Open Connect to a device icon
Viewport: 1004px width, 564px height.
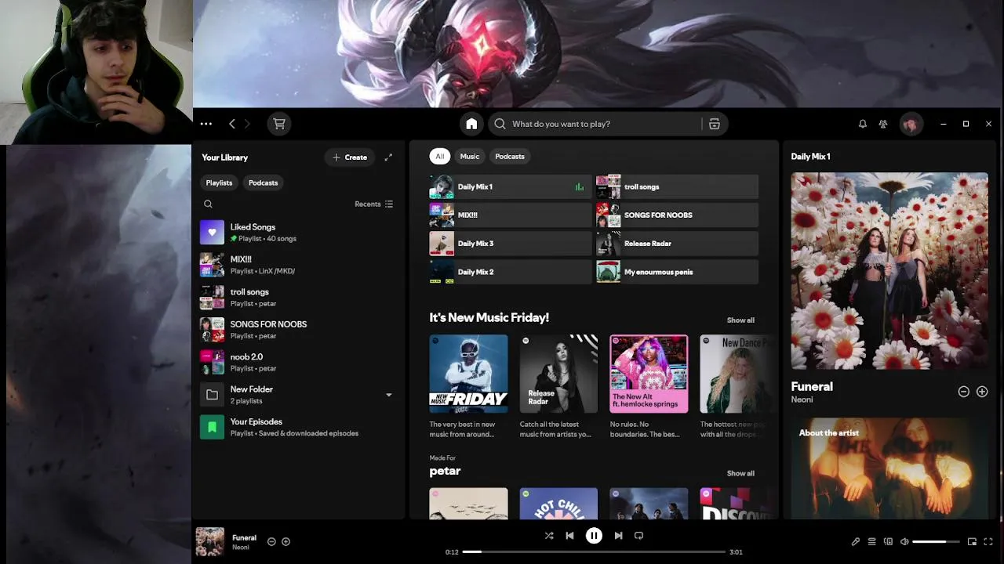(888, 541)
